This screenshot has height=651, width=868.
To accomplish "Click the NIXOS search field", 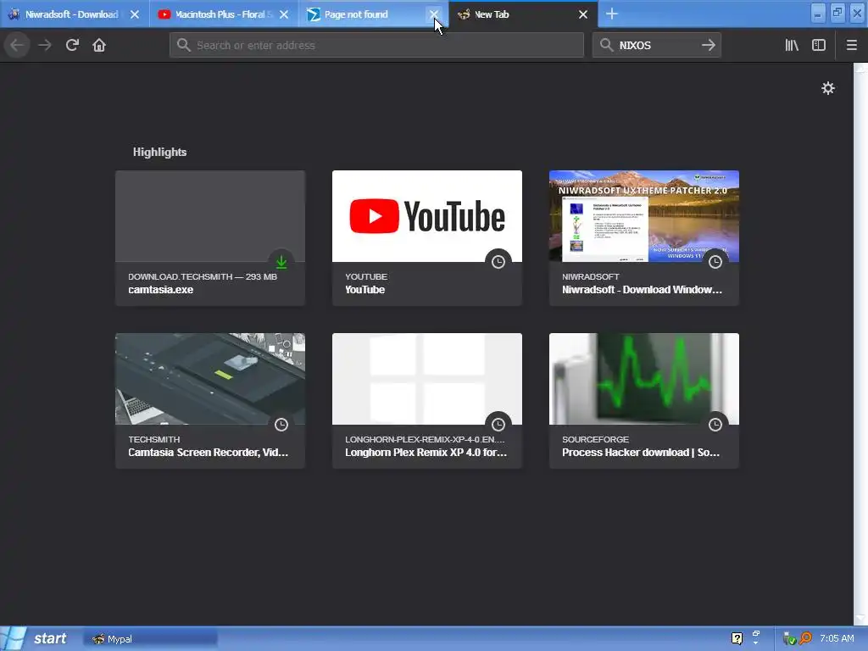I will point(657,46).
